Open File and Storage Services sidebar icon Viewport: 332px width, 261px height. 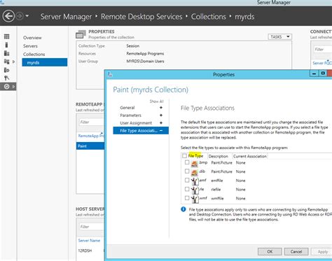[x=7, y=62]
